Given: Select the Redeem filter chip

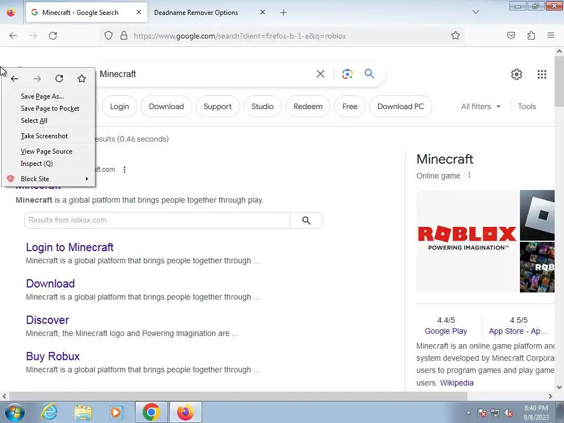Looking at the screenshot, I should (308, 106).
